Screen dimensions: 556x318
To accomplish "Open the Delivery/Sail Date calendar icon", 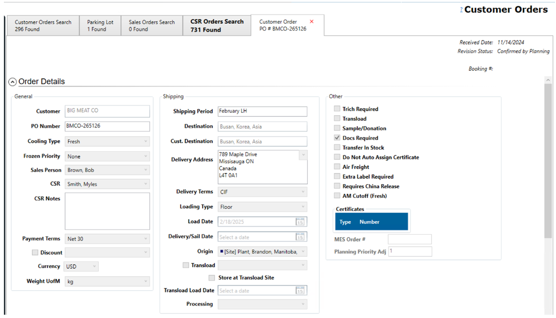I will [x=300, y=237].
